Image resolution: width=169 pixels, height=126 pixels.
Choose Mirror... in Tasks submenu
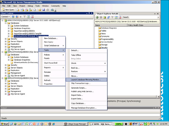point(86,76)
